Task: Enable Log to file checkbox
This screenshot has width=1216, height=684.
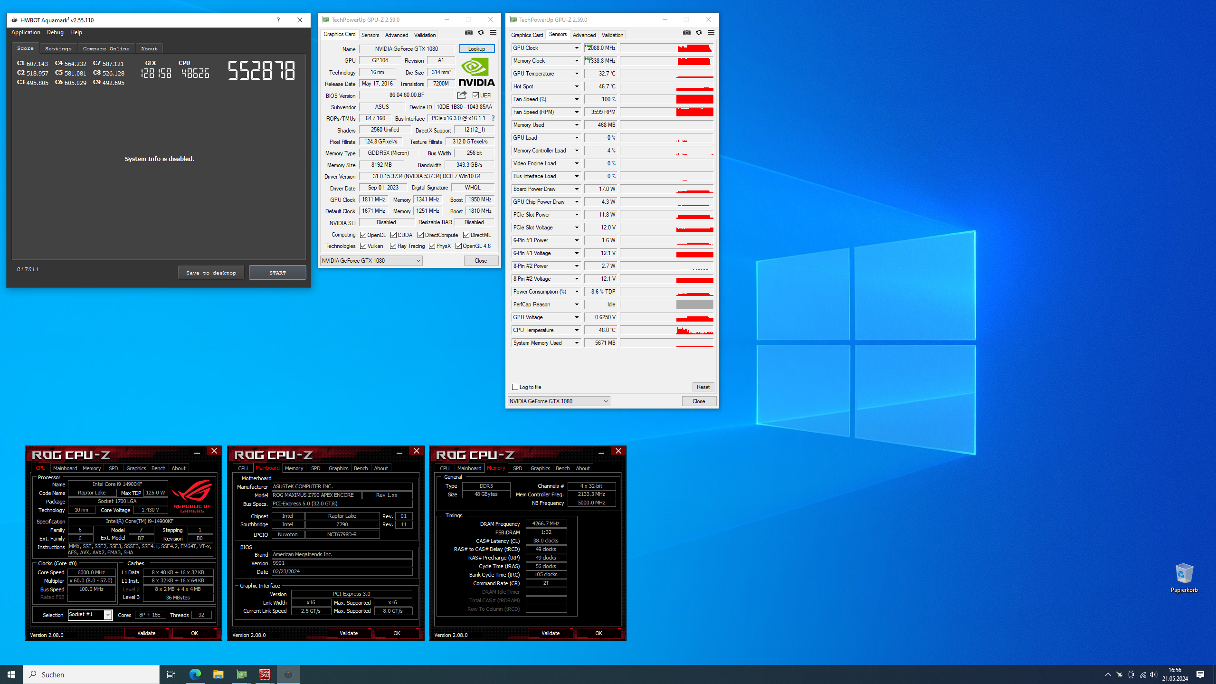Action: (x=515, y=387)
